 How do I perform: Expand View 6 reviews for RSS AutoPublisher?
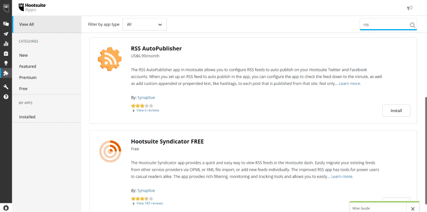148,111
